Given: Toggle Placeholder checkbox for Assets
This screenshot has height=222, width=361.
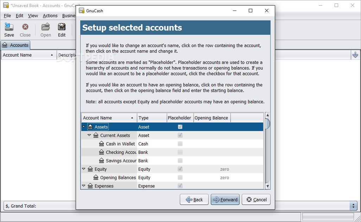Looking at the screenshot, I should (x=180, y=127).
